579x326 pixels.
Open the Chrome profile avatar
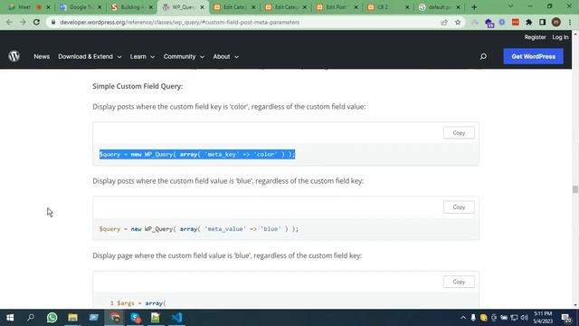pyautogui.click(x=555, y=22)
